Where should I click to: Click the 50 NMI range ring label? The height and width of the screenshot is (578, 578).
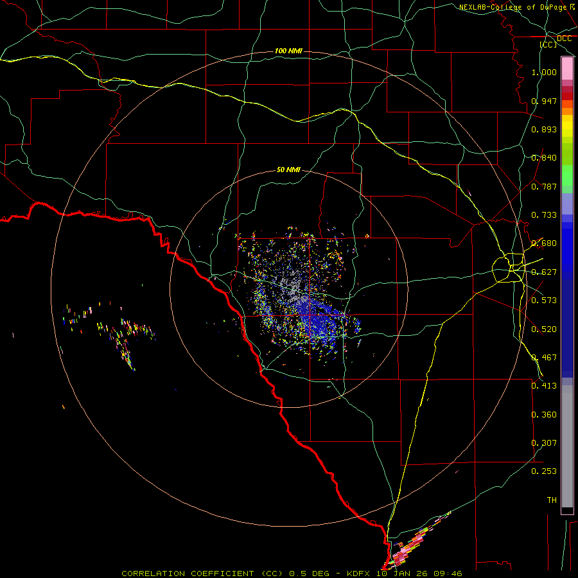coord(288,170)
